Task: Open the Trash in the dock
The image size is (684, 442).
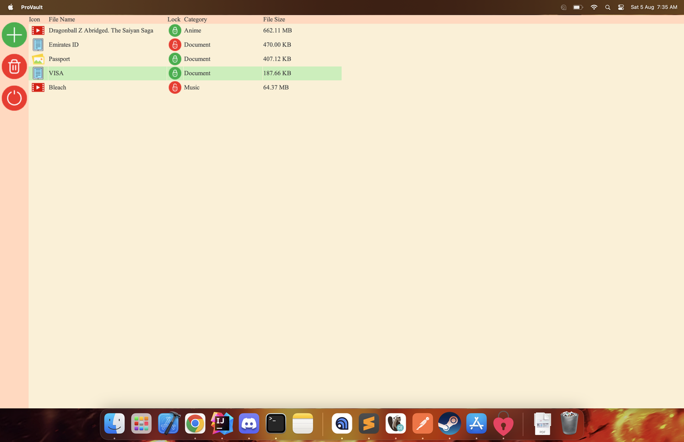Action: pyautogui.click(x=569, y=423)
